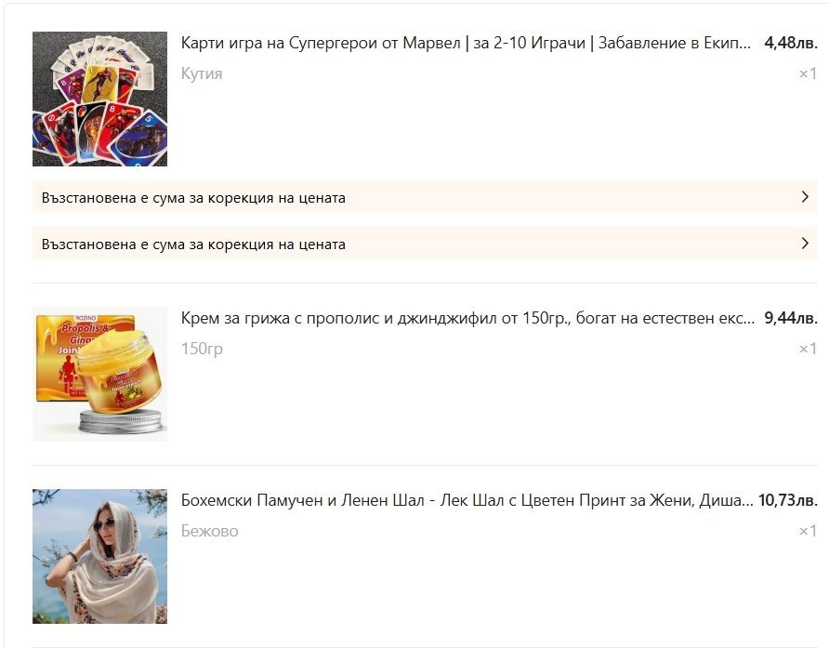
Task: Open the Marvel superhero cards product image
Action: [x=100, y=99]
